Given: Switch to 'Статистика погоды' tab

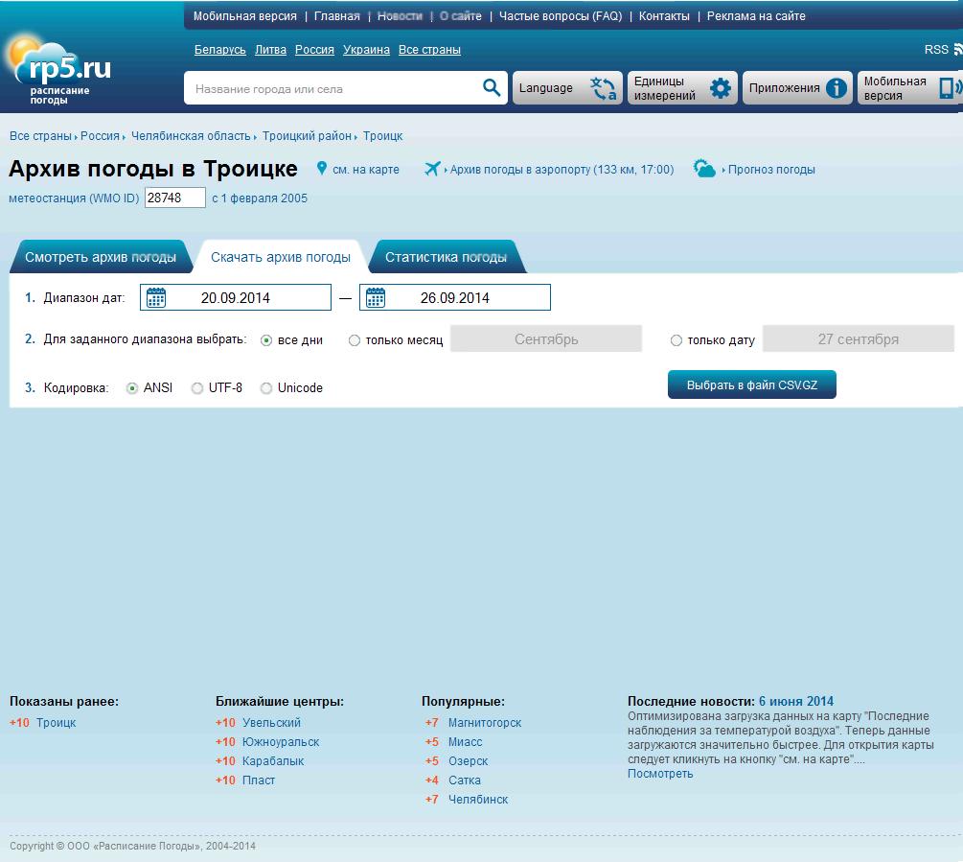Looking at the screenshot, I should point(446,257).
